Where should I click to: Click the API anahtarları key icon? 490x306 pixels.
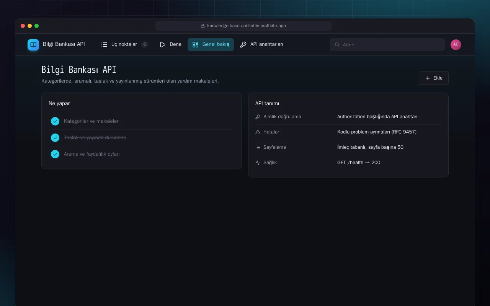coord(243,44)
